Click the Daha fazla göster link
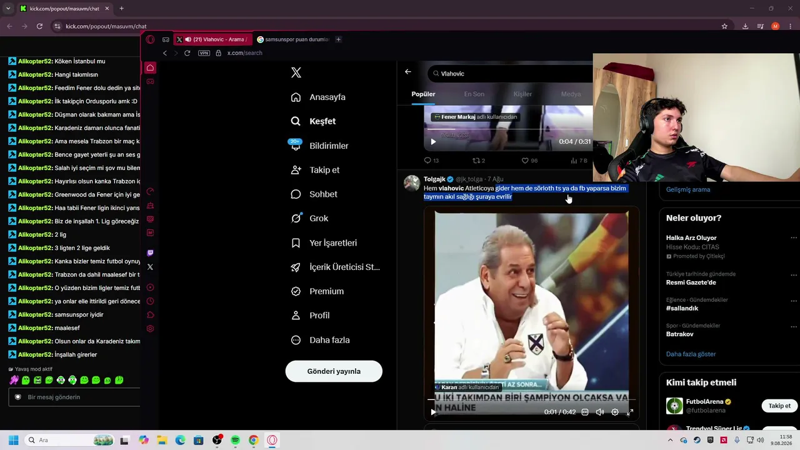Image resolution: width=800 pixels, height=450 pixels. (x=691, y=354)
